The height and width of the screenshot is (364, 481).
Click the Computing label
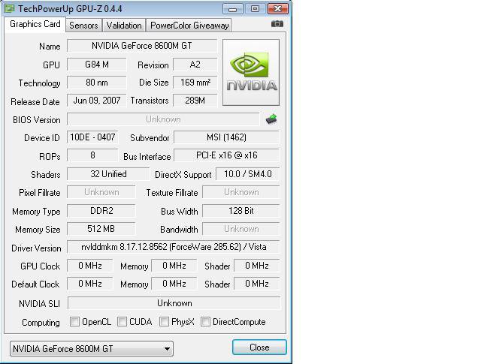point(41,323)
